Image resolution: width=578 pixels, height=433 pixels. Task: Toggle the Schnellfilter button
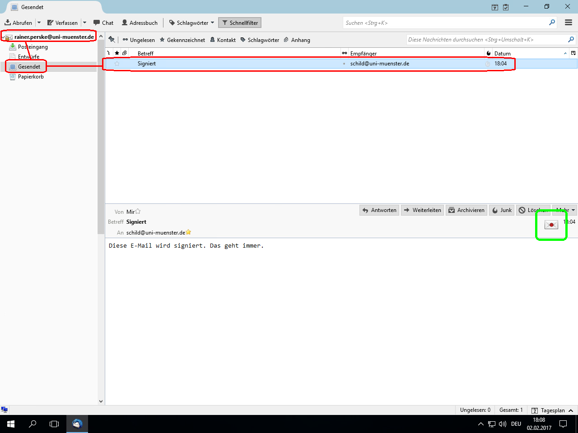coord(239,23)
